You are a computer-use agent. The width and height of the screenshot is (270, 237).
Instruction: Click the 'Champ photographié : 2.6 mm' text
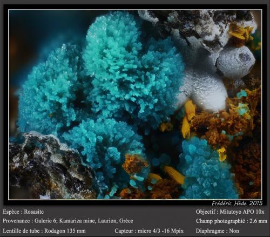[x=232, y=221]
